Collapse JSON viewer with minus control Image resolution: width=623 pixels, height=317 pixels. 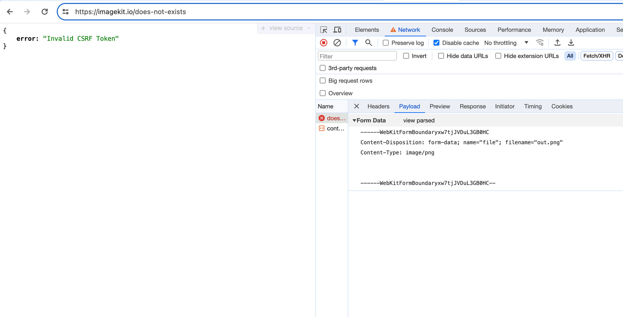pos(309,28)
